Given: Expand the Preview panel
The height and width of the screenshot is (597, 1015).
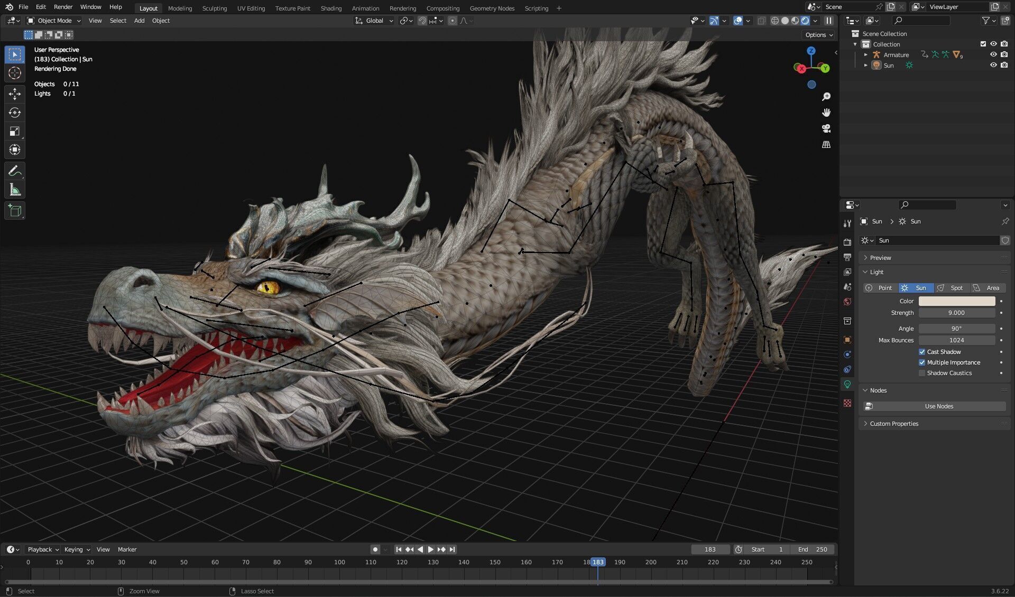Looking at the screenshot, I should point(881,258).
